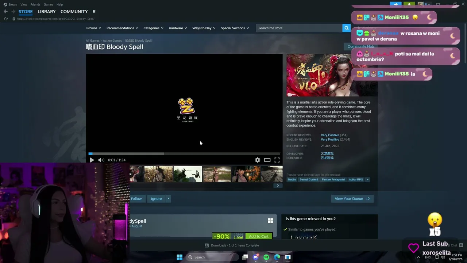Reload the store page

tap(6, 19)
